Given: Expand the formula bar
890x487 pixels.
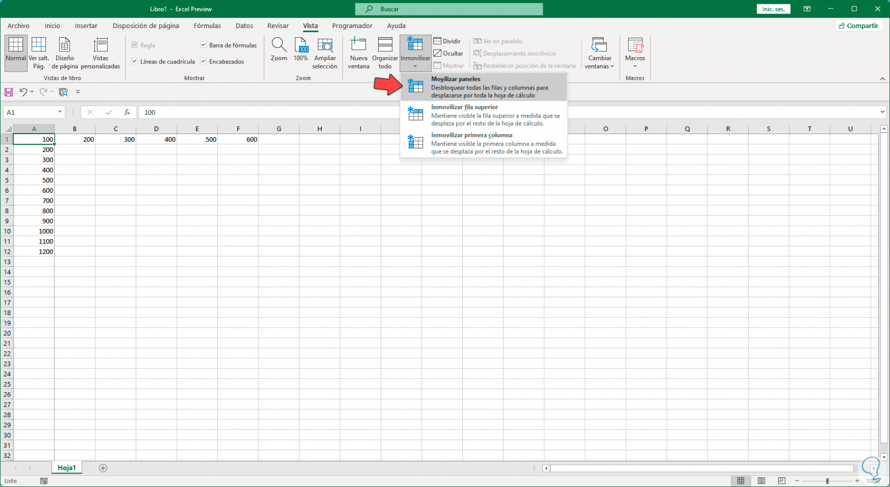Looking at the screenshot, I should (x=882, y=112).
